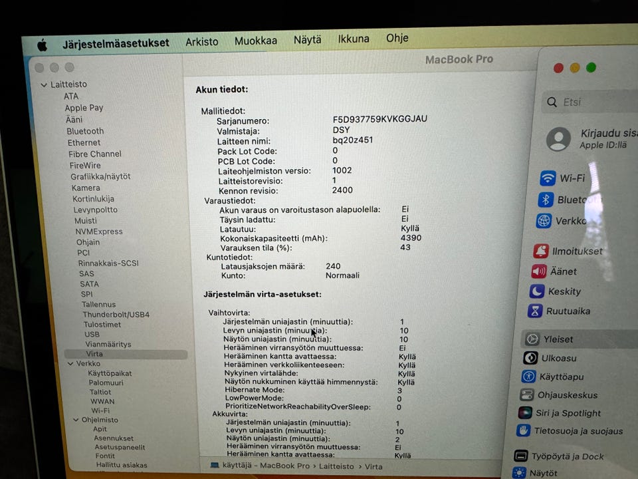Select Palomuuri under Verkko
The height and width of the screenshot is (479, 638).
click(x=106, y=383)
